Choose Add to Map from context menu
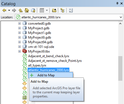 pos(51,75)
